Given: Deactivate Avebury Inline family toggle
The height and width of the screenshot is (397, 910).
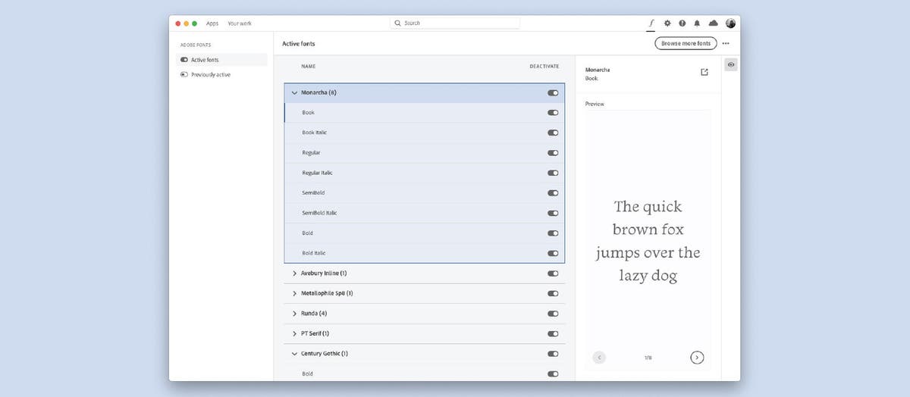Looking at the screenshot, I should click(553, 274).
